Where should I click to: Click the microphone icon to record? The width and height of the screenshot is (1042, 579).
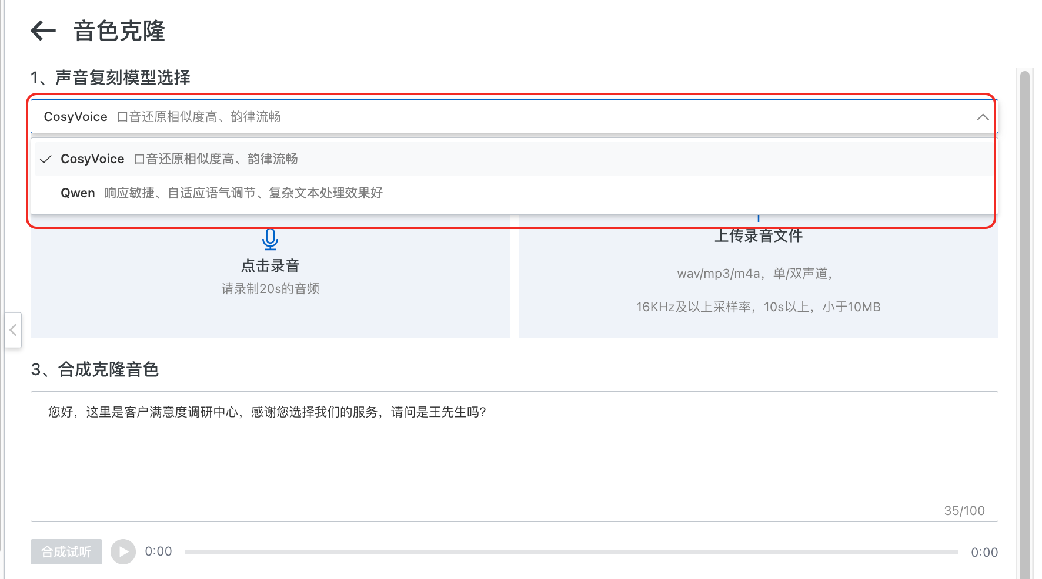tap(270, 239)
